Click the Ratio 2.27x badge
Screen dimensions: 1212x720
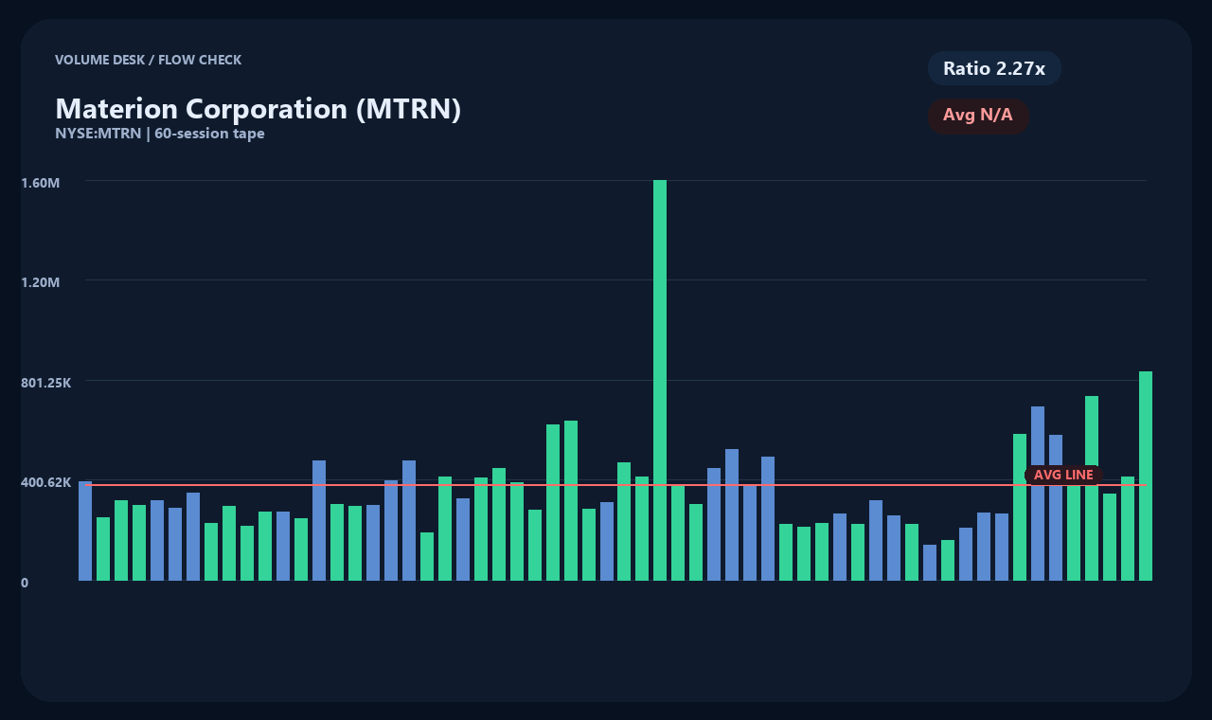coord(994,68)
